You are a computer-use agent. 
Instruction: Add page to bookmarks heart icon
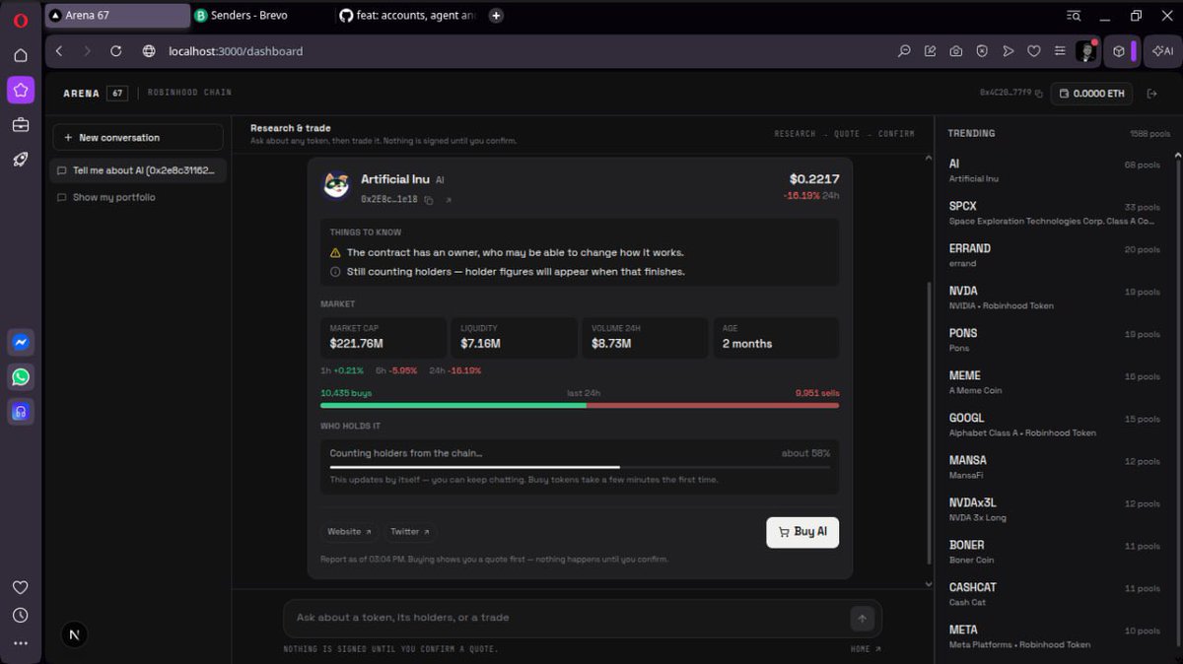(1033, 51)
